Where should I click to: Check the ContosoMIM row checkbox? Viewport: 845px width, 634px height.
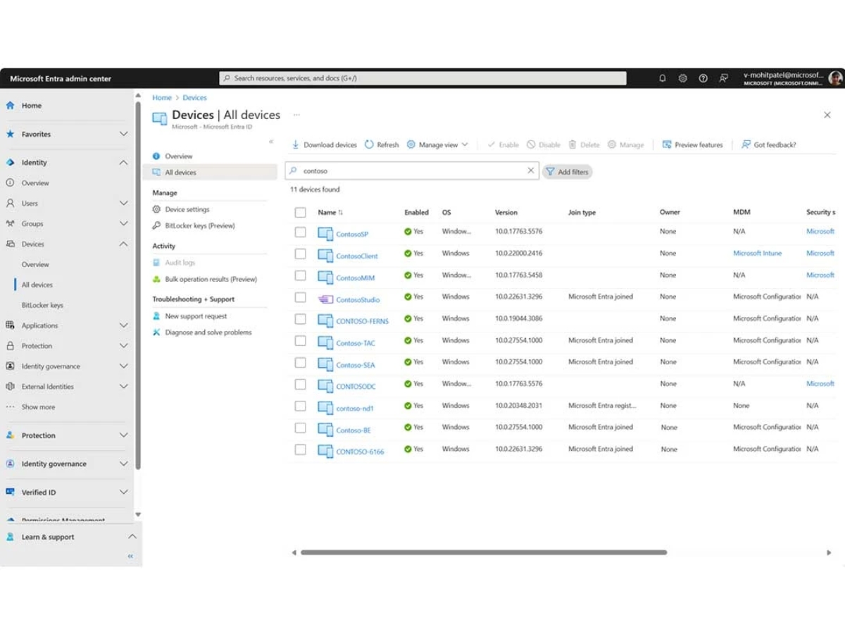coord(301,275)
